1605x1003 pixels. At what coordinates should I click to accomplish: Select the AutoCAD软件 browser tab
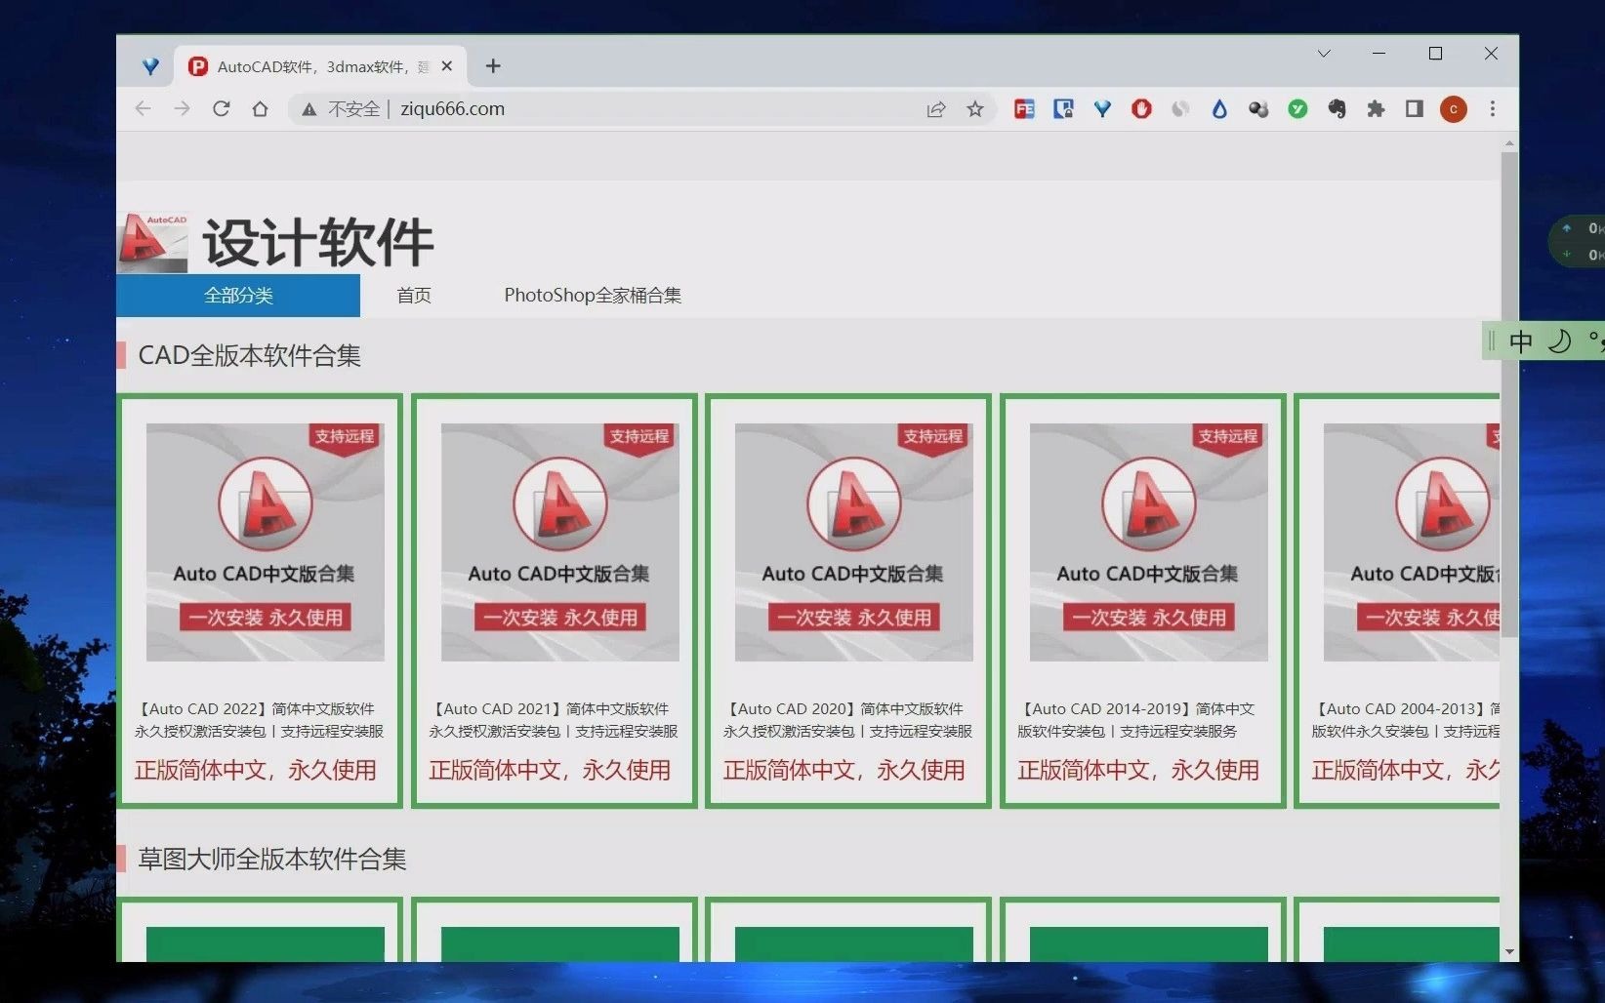pyautogui.click(x=320, y=66)
